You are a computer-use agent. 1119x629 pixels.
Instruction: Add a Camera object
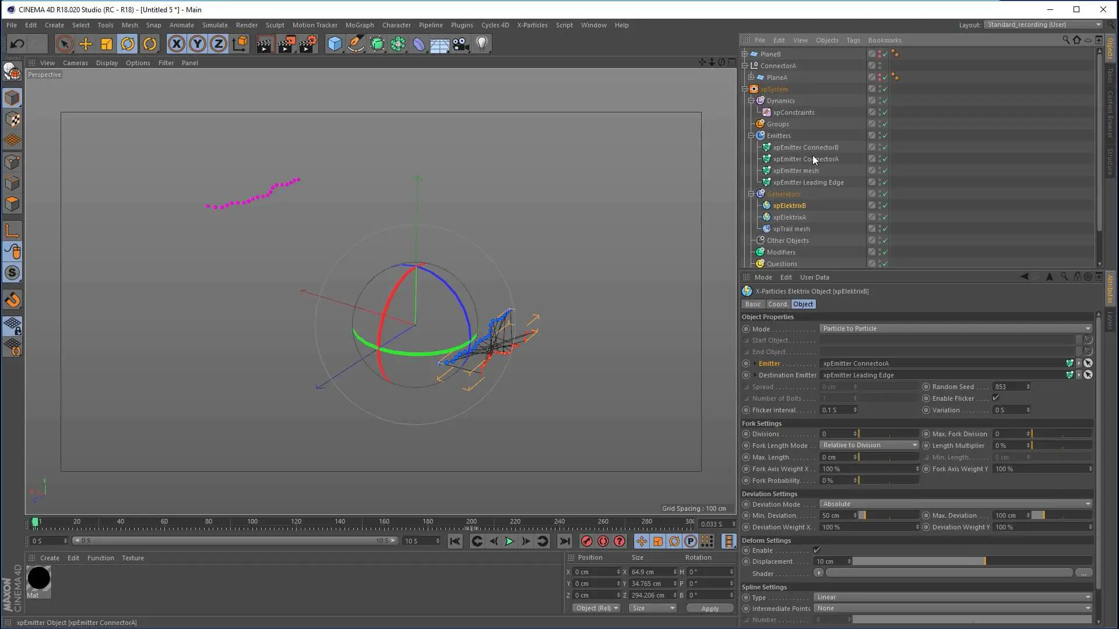click(x=460, y=44)
